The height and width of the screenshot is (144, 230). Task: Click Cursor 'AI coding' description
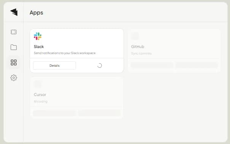pos(40,101)
